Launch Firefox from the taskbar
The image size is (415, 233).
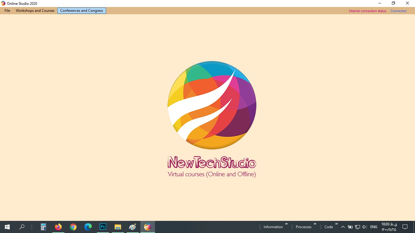(58, 227)
